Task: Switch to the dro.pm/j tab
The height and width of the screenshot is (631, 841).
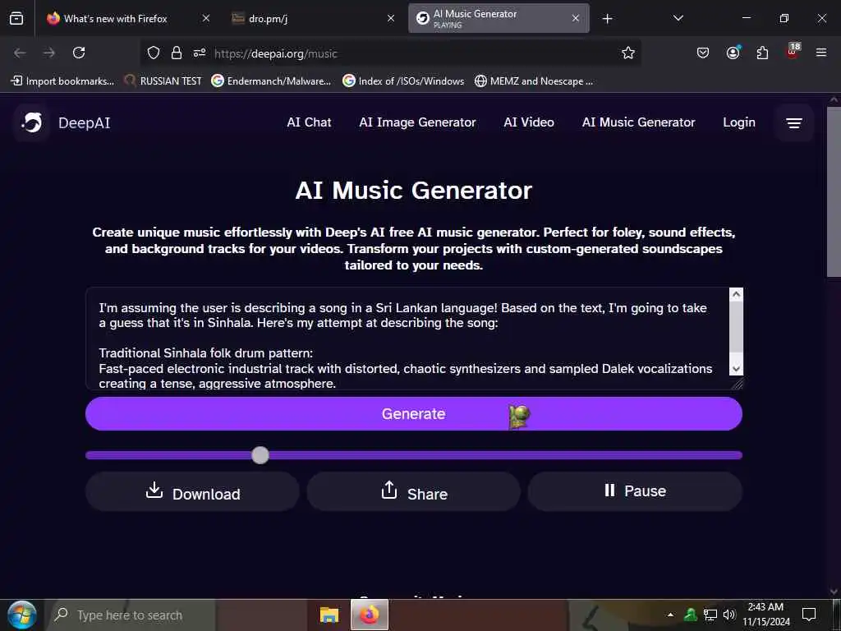Action: pos(313,18)
